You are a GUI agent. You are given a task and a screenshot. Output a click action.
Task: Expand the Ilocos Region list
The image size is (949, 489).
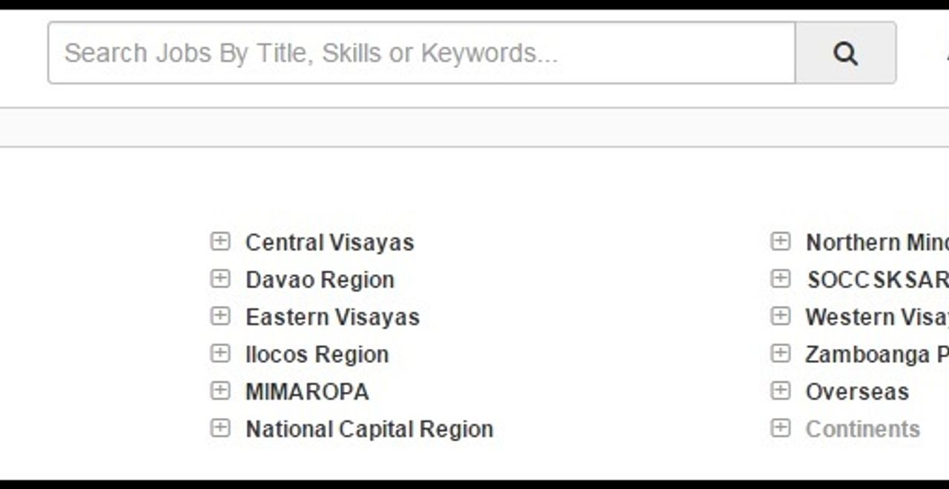point(220,353)
